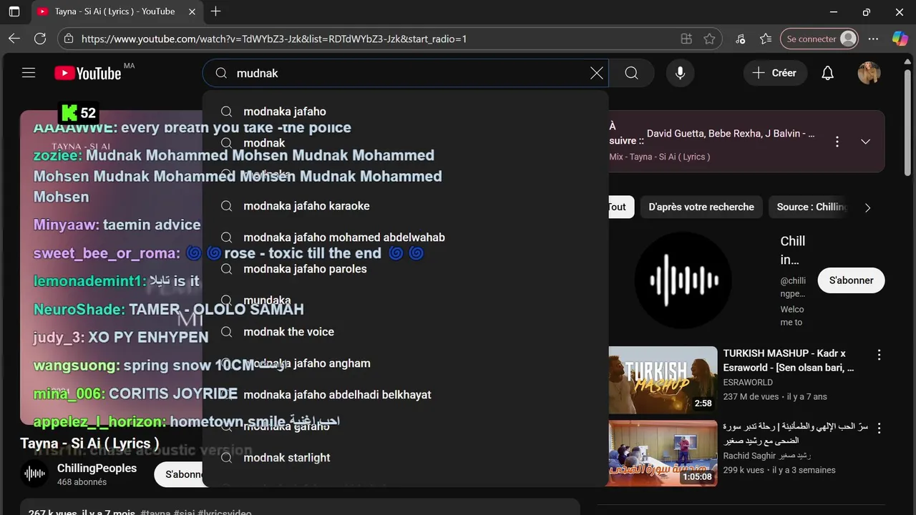Screen dimensions: 916x515
Task: Click the Tayna - Si Ai video title
Action: click(89, 443)
